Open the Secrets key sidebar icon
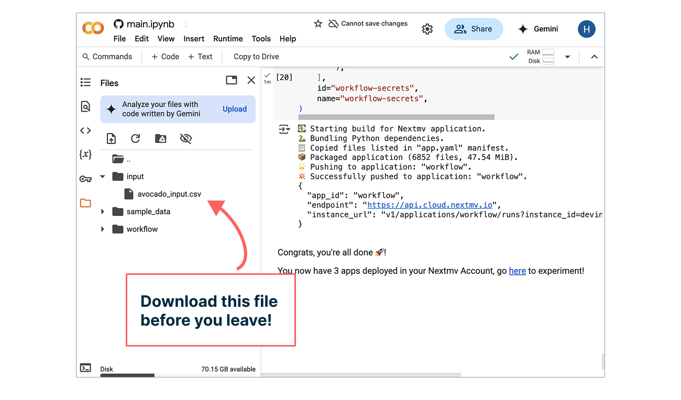The width and height of the screenshot is (681, 400). click(x=85, y=179)
